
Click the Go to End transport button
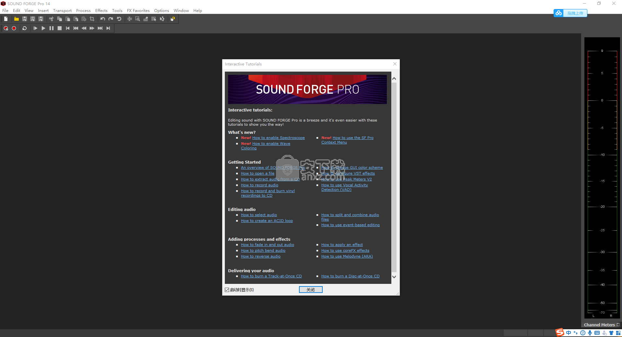(108, 28)
